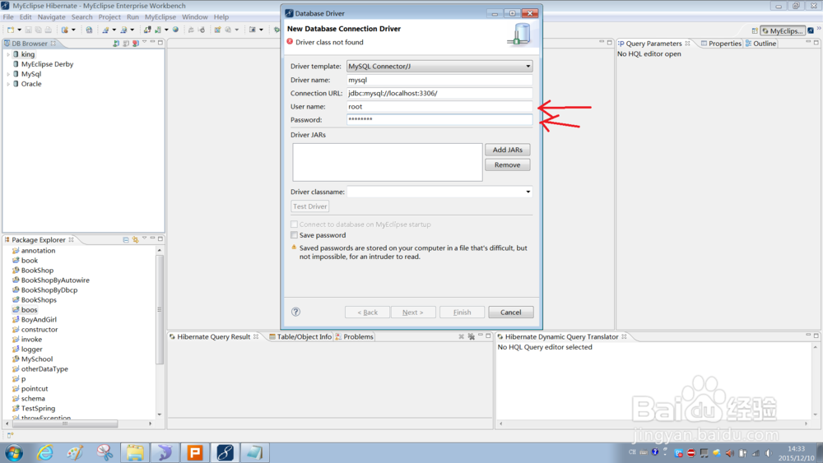Click the Snipping Tool taskbar icon
This screenshot has height=463, width=823.
pyautogui.click(x=105, y=452)
